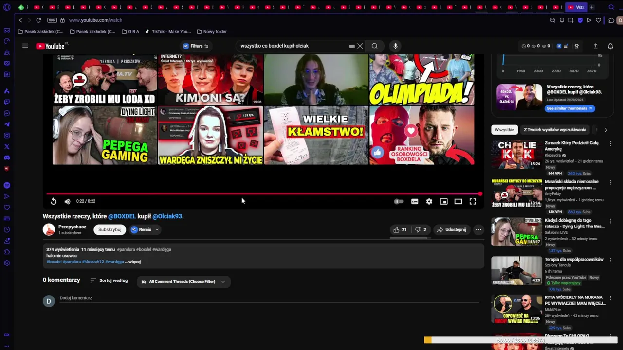
Task: Open the YouTube guide hamburger menu
Action: click(x=25, y=46)
